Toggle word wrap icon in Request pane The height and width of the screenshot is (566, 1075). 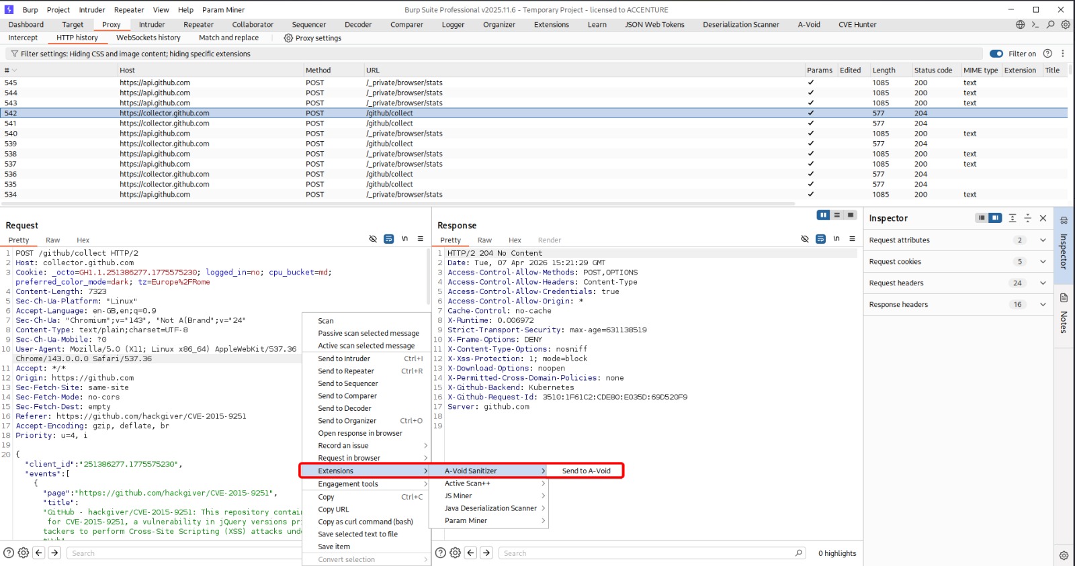[x=388, y=239]
